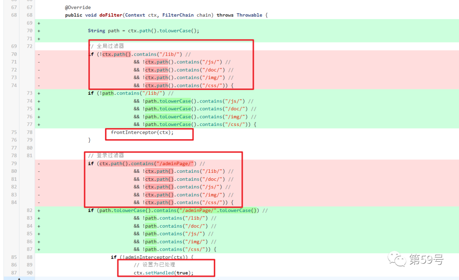Click old line number 68 beside doFilter signature
This screenshot has height=280, width=459.
click(x=14, y=15)
